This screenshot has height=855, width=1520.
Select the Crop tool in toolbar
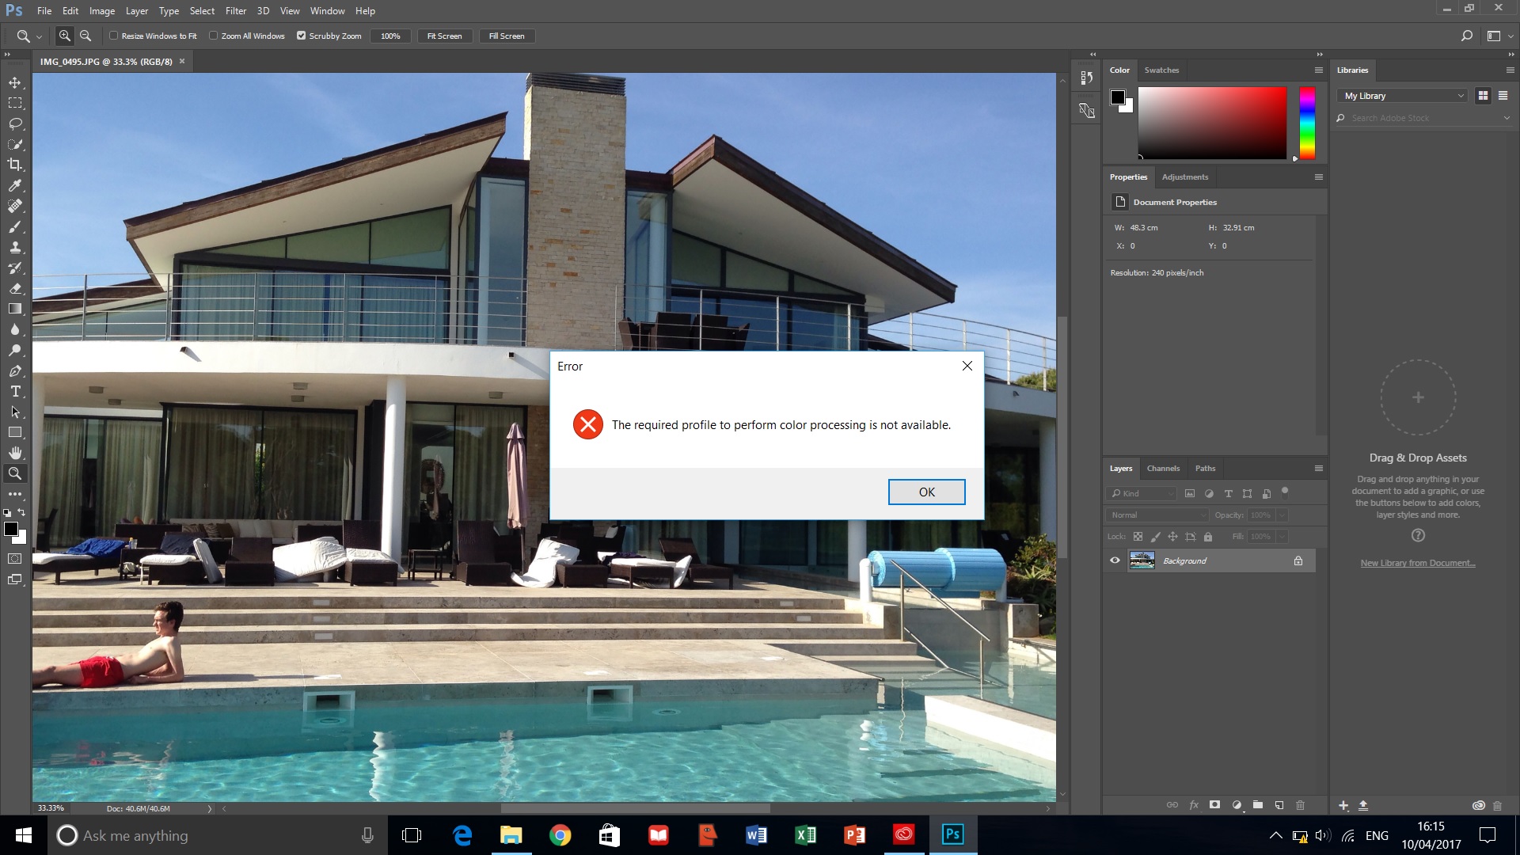[14, 164]
